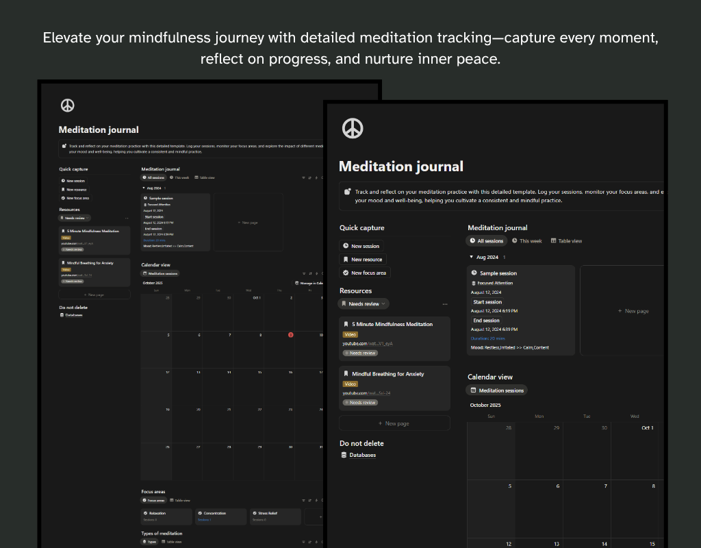Open the three-dot menu in the foreground Resources section
Image resolution: width=701 pixels, height=548 pixels.
click(445, 303)
